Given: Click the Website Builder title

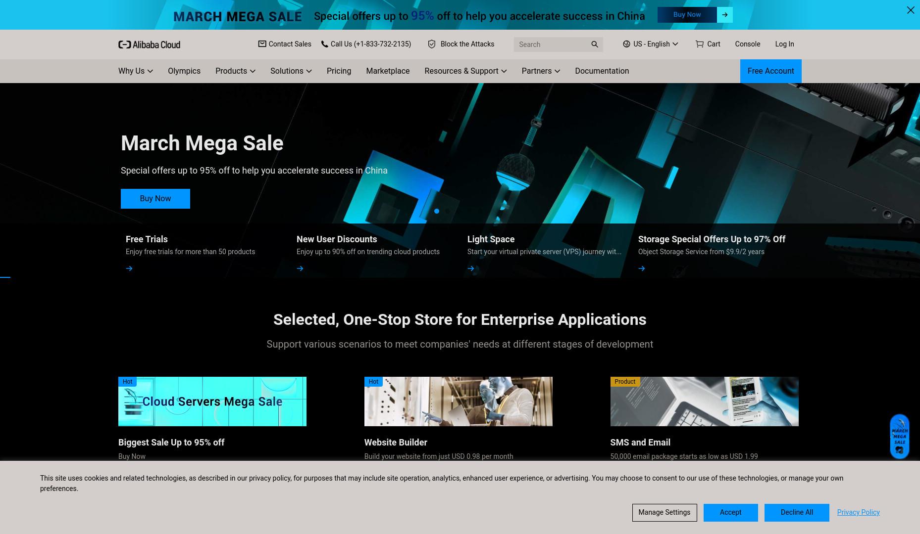Looking at the screenshot, I should click(396, 443).
